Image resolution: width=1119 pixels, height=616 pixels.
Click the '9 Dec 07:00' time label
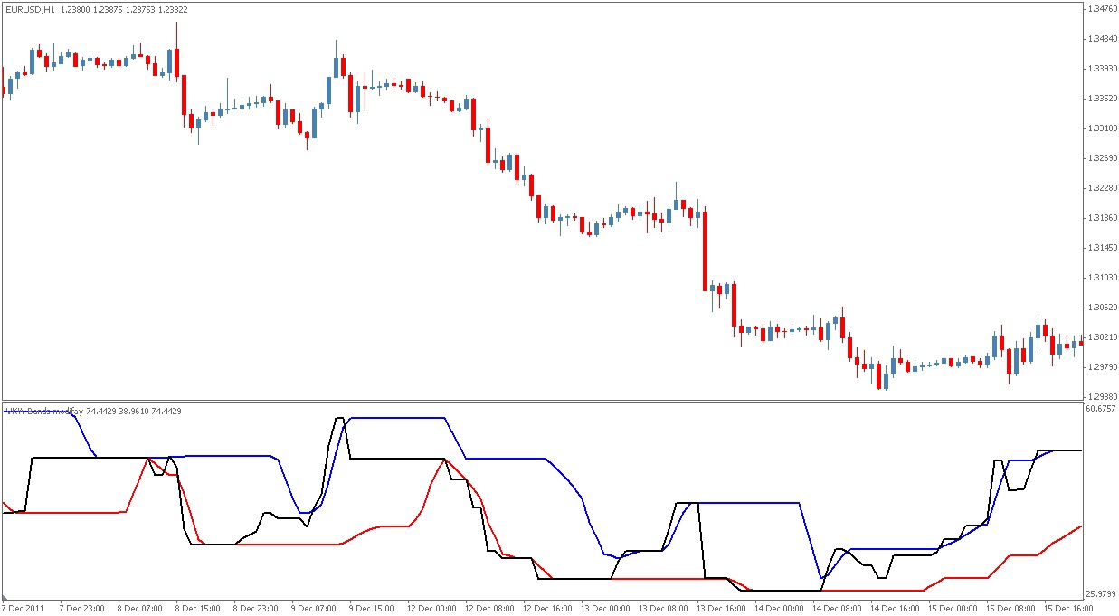(x=312, y=608)
